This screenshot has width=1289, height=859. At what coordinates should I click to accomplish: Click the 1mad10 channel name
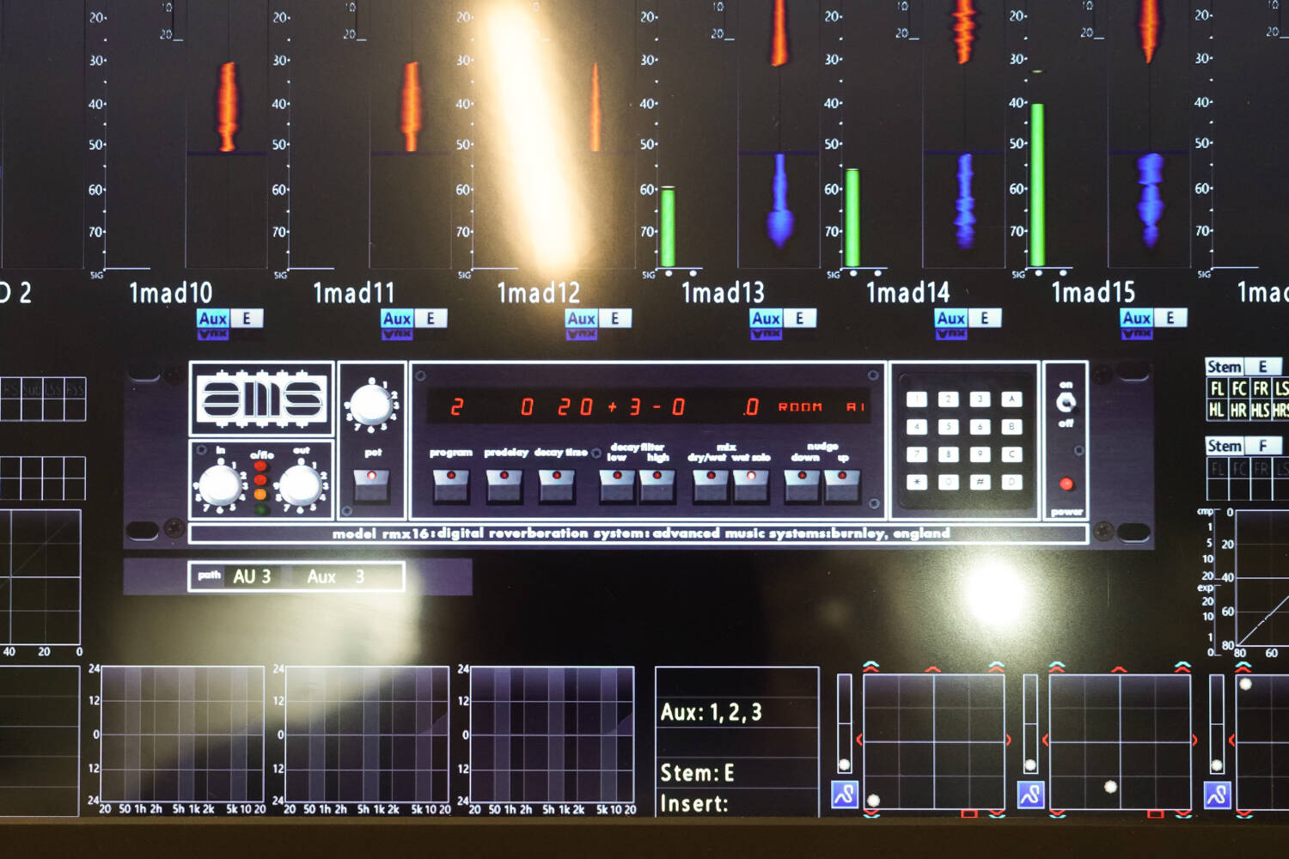[170, 293]
